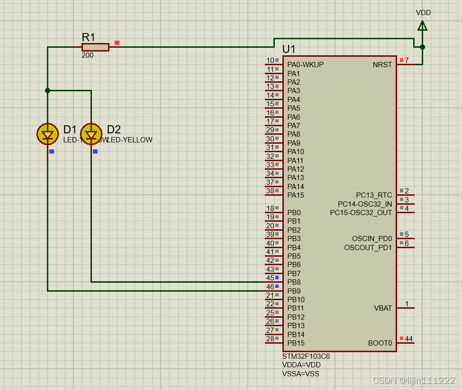Click the STM32F103C6 part name text
462x390 pixels.
tap(306, 356)
